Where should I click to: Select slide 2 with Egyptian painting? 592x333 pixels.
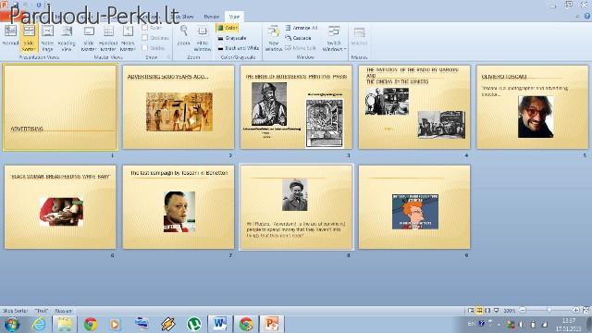click(179, 107)
